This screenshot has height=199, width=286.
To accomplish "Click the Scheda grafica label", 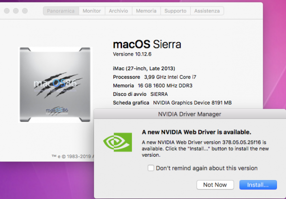I will (131, 103).
